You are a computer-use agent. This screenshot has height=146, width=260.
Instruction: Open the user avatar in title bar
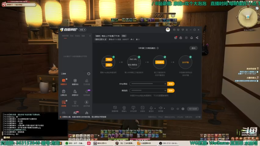(168, 30)
